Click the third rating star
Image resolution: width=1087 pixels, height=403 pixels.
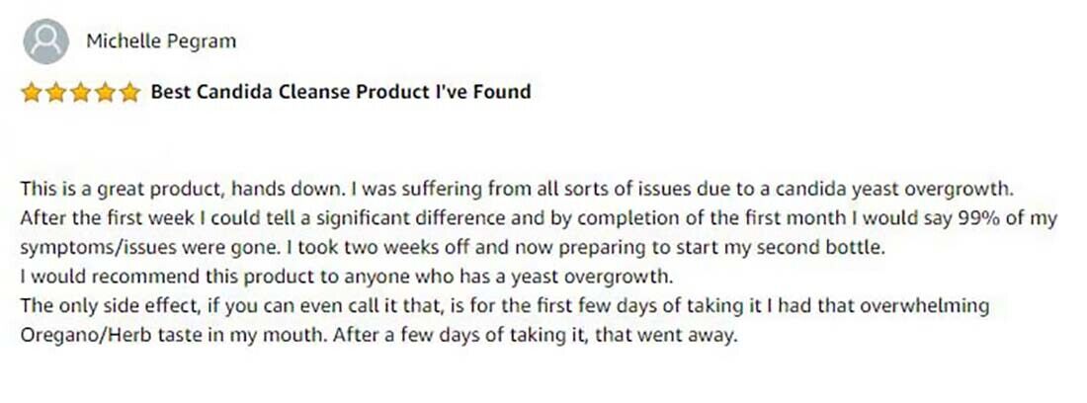81,93
